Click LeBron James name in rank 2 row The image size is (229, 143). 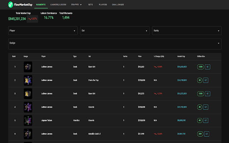click(x=47, y=80)
